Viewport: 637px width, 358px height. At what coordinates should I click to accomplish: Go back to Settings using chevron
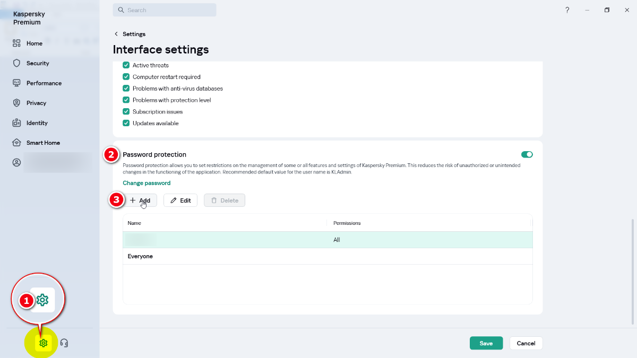116,34
